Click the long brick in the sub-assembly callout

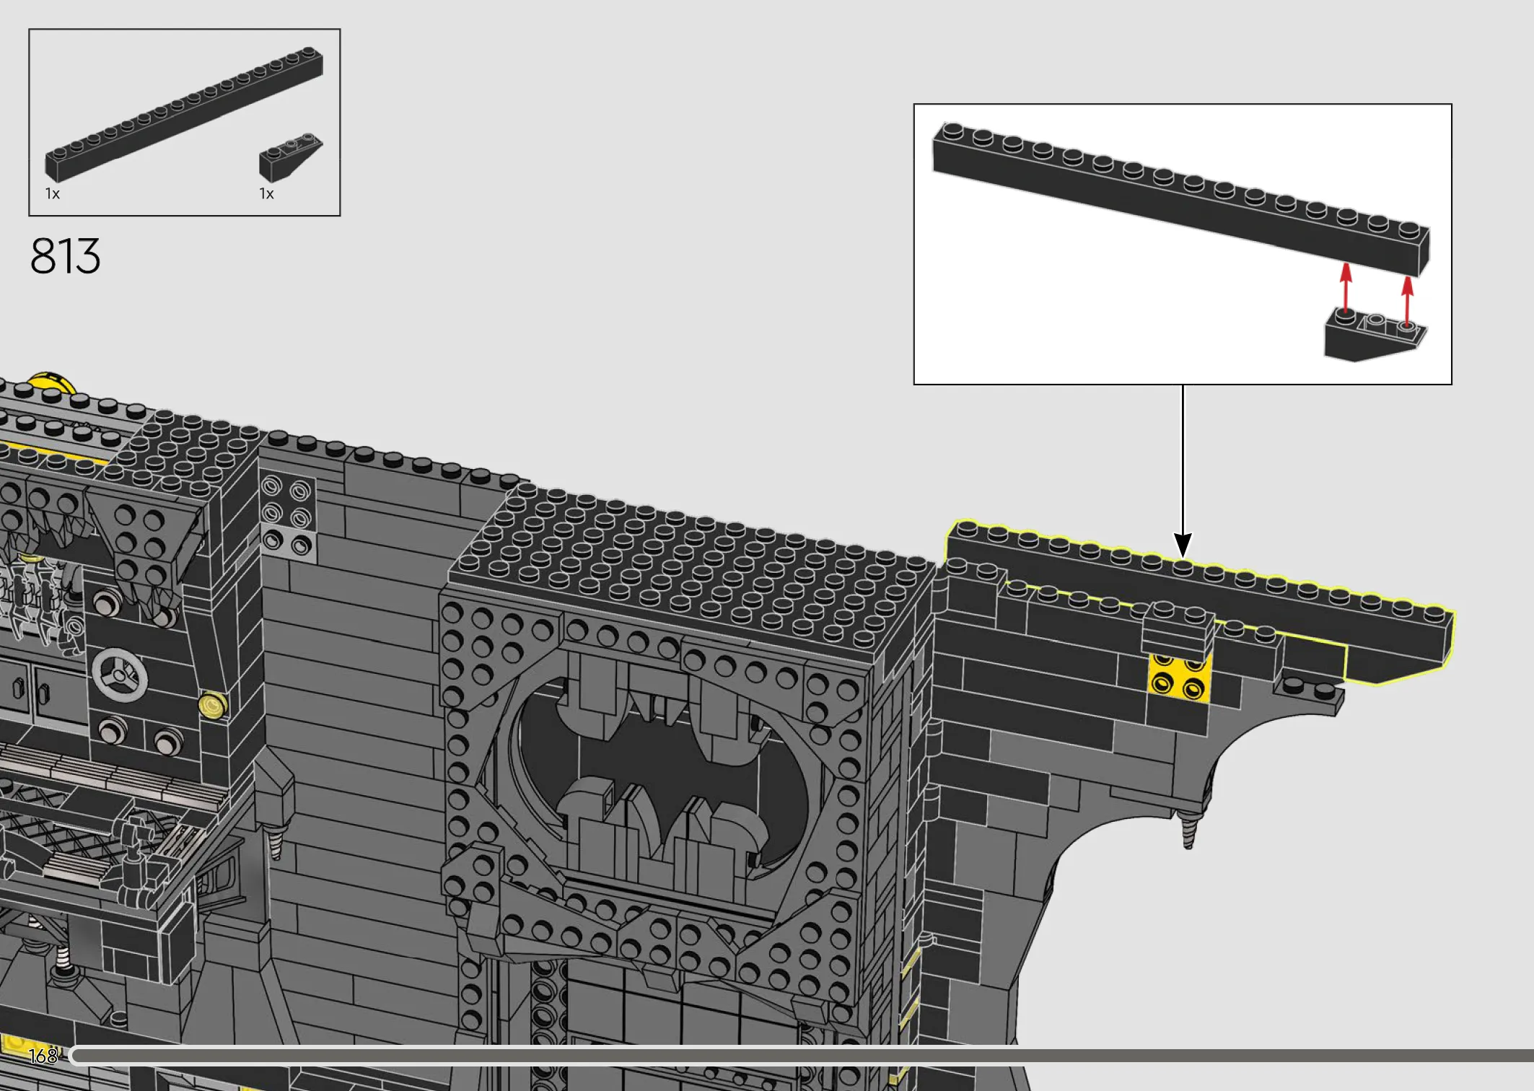coord(1180,198)
